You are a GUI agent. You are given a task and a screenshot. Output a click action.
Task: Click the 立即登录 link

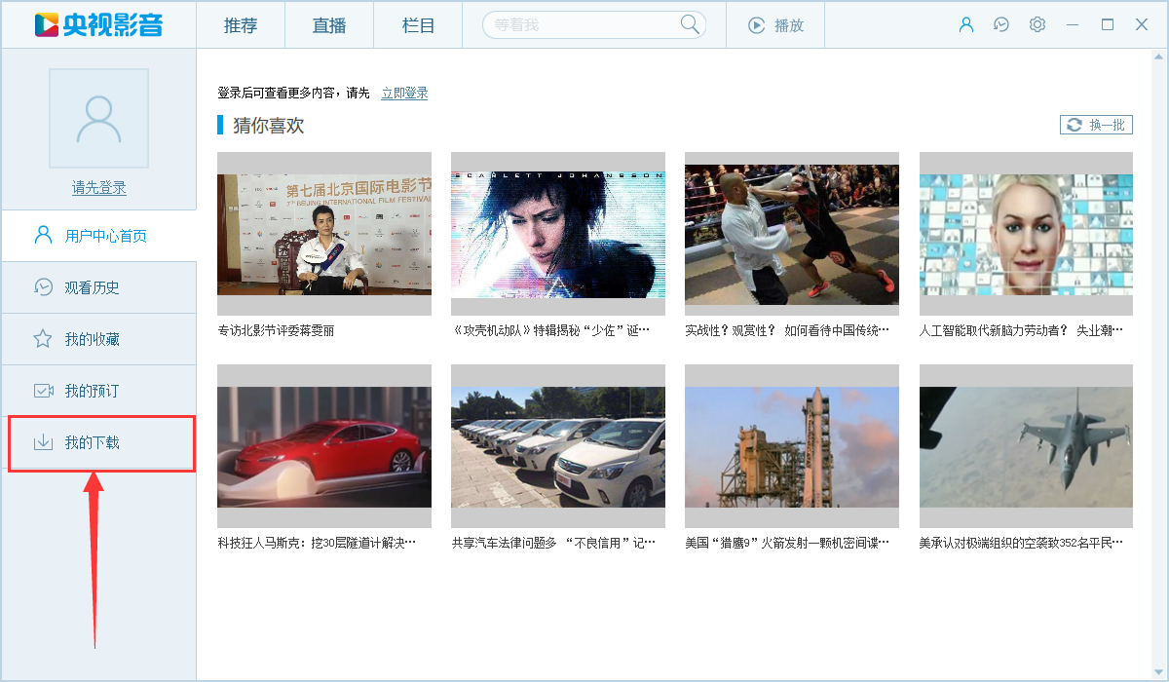(x=404, y=93)
